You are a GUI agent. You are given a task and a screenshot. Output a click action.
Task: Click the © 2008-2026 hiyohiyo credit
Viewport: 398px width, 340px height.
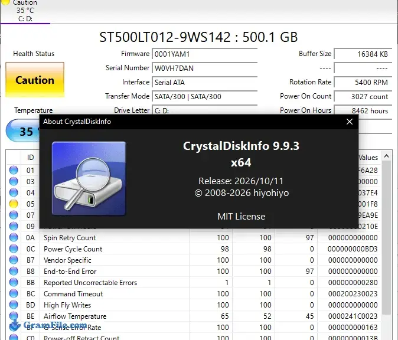(242, 193)
